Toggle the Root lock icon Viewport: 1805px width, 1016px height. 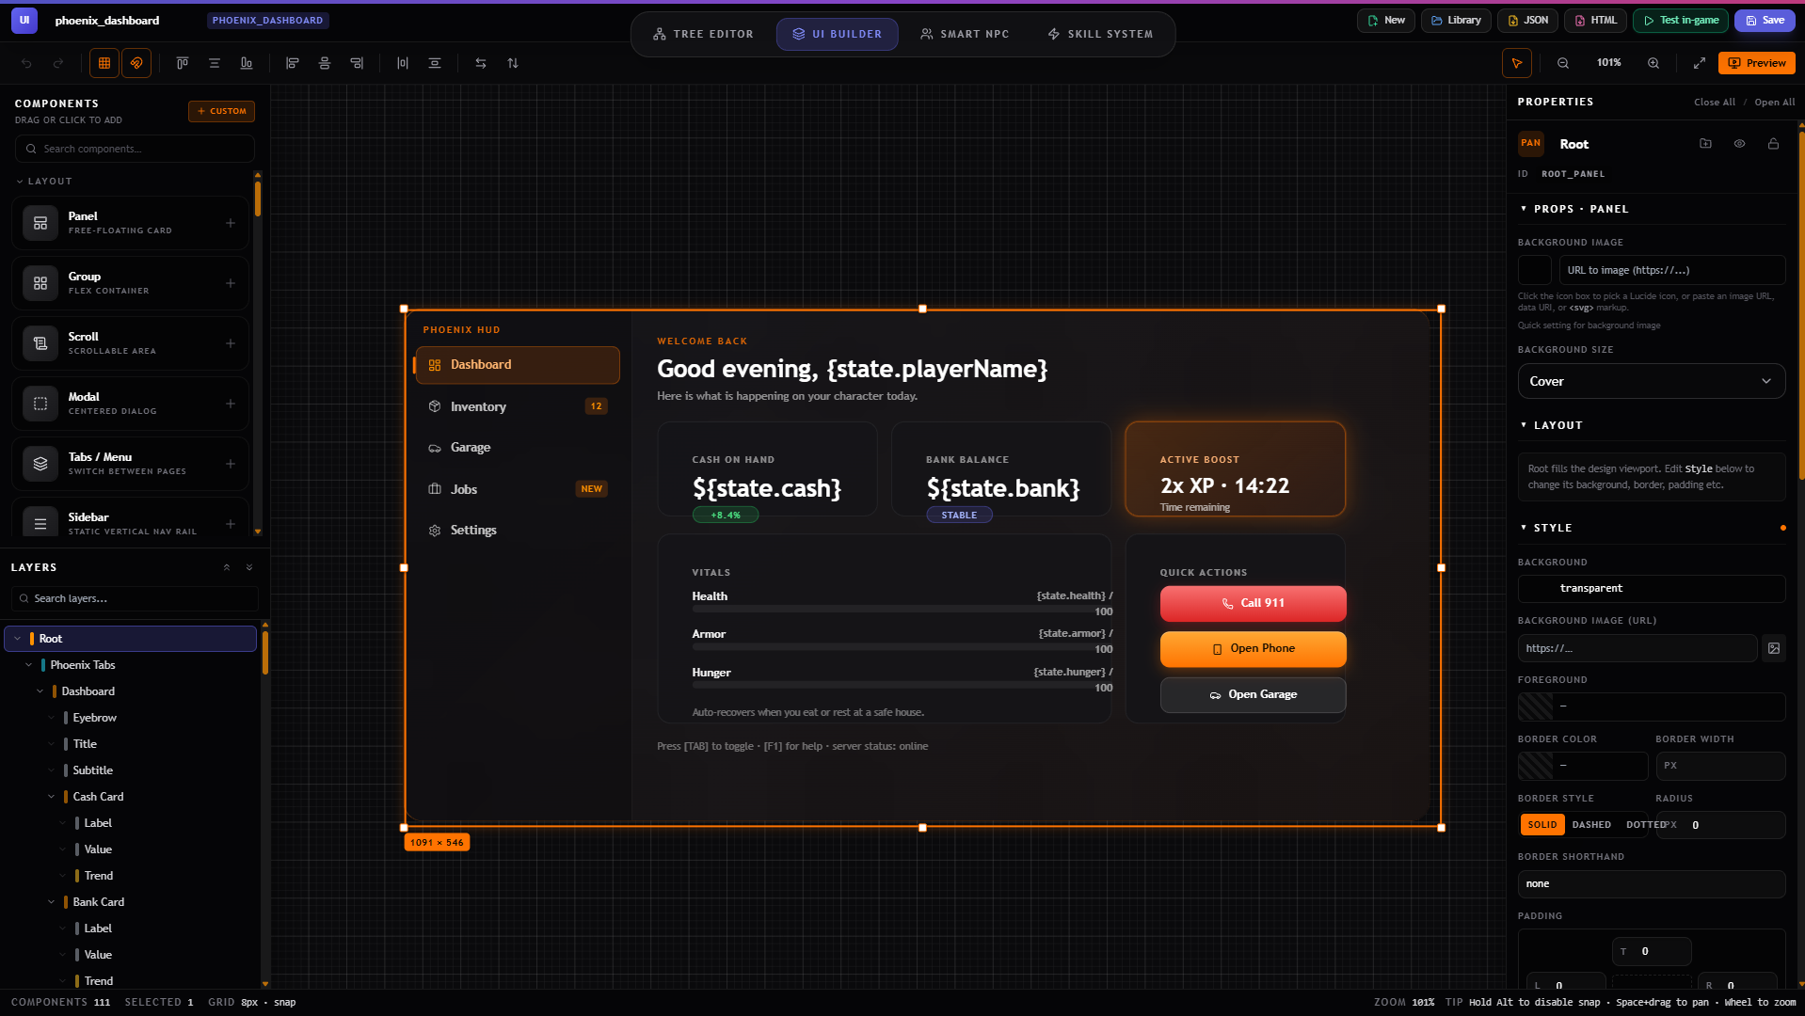pos(1773,144)
